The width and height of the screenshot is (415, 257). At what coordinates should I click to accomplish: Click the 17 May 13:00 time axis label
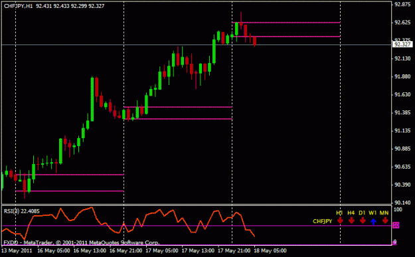(198, 250)
